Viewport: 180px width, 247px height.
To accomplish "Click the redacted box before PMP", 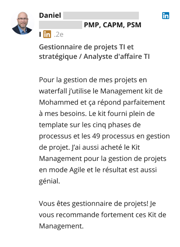I will [61, 25].
